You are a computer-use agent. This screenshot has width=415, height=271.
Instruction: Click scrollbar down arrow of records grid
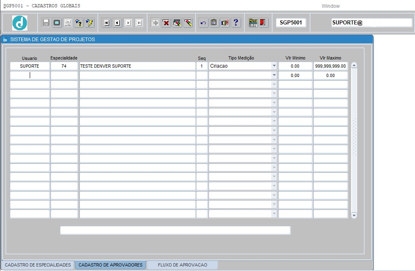coord(354,215)
